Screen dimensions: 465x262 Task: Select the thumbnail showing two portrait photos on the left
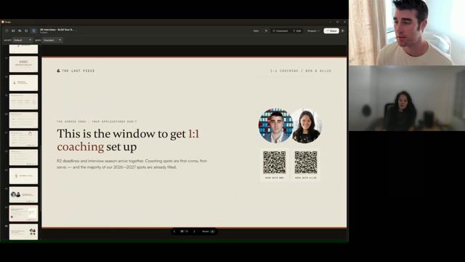(x=23, y=194)
